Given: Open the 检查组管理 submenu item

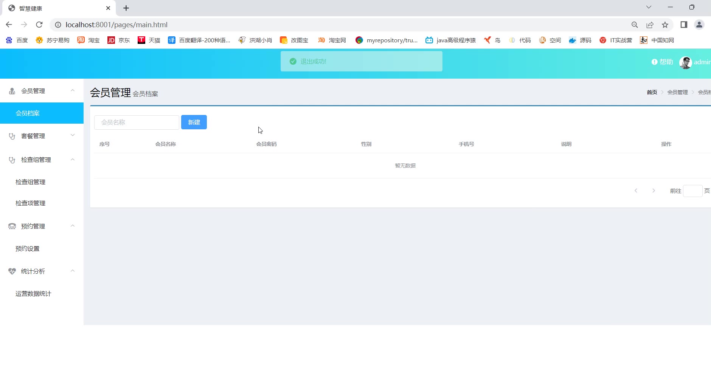Looking at the screenshot, I should click(x=42, y=182).
